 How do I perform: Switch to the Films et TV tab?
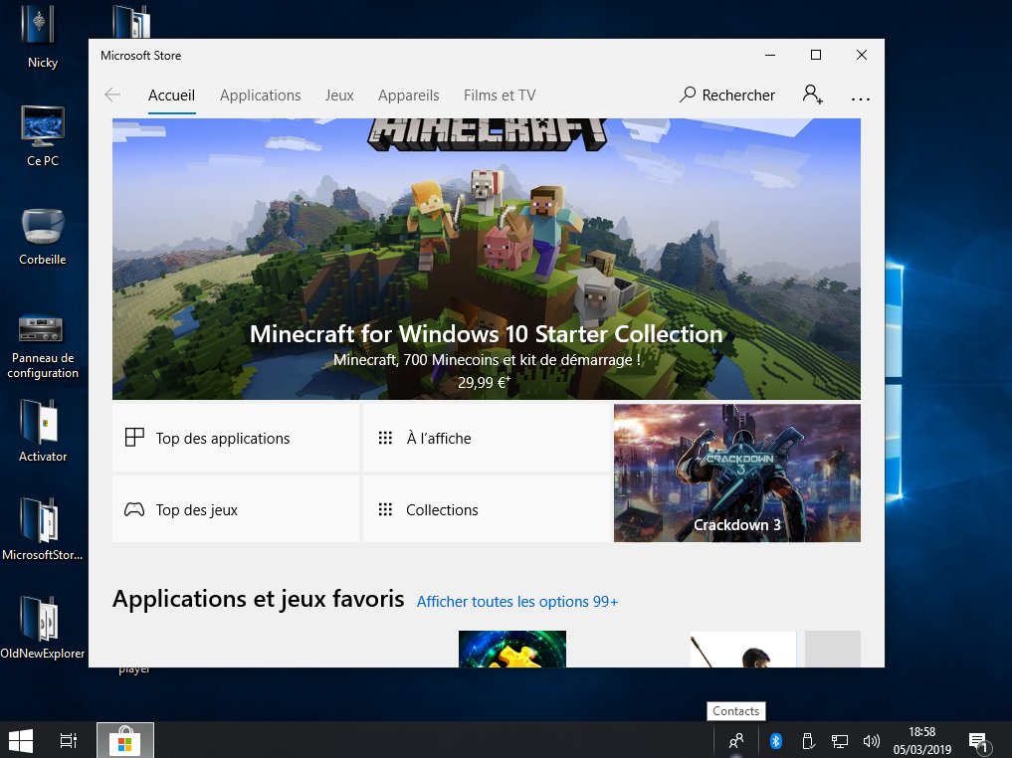pyautogui.click(x=500, y=95)
